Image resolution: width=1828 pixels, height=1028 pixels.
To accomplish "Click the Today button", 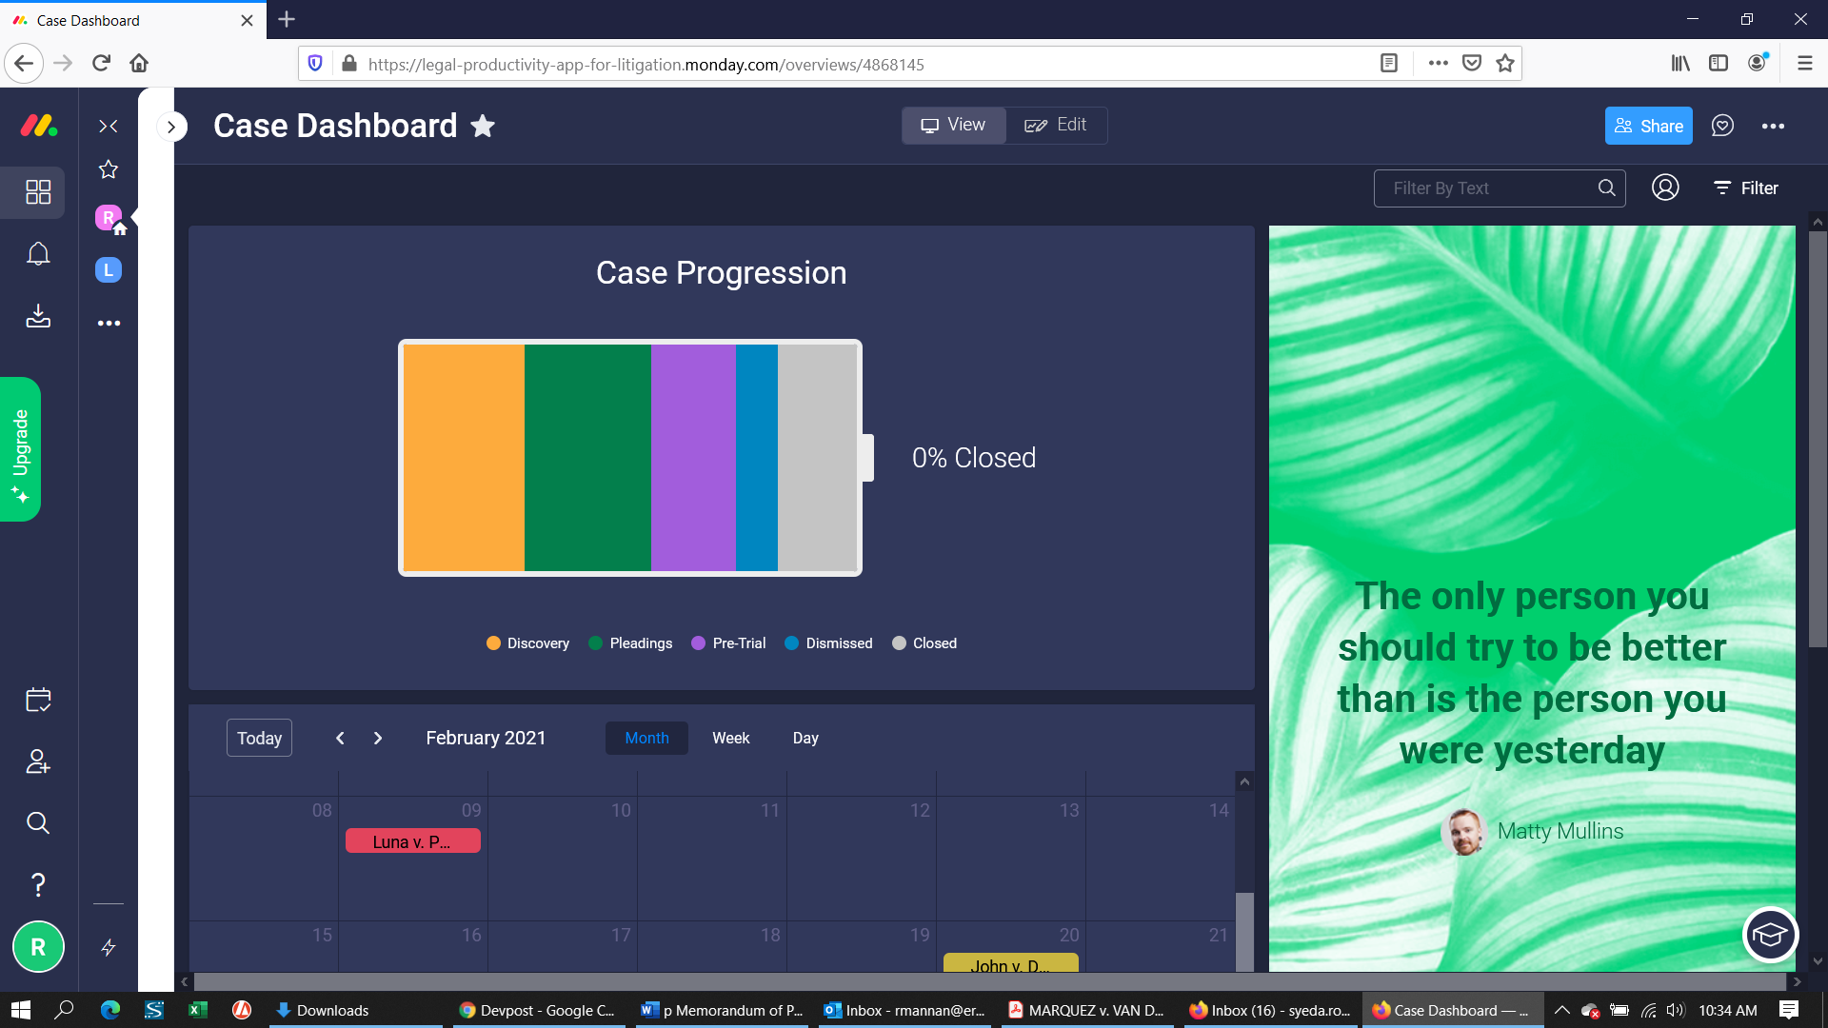I will coord(259,738).
